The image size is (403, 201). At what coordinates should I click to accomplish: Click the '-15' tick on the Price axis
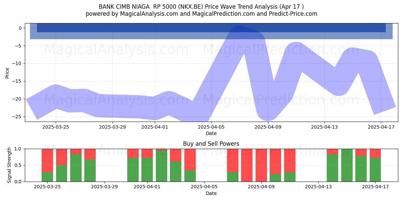17,81
